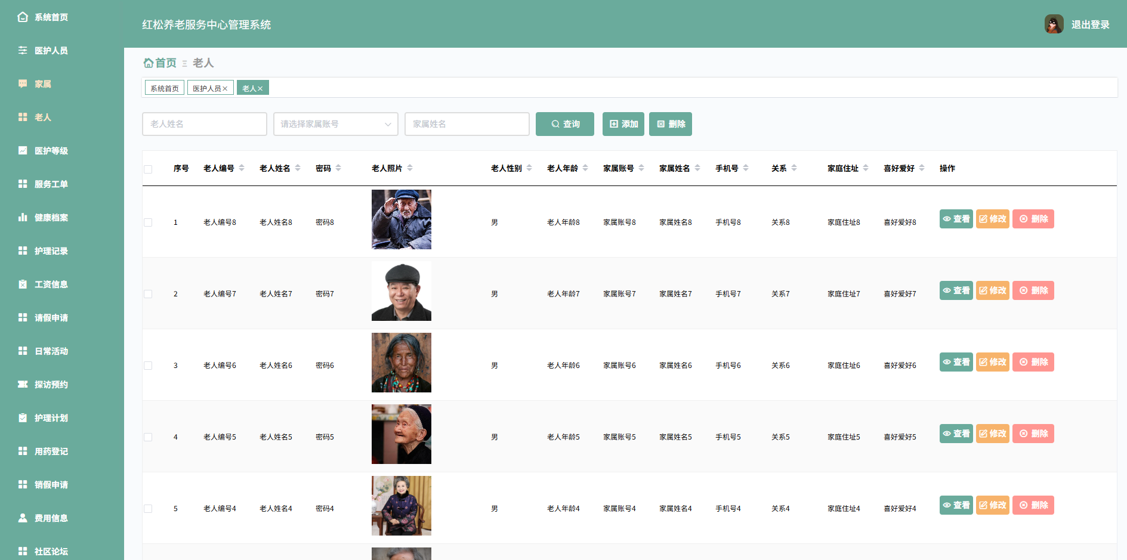Select the checkbox for row 3
This screenshot has width=1127, height=560.
(148, 366)
